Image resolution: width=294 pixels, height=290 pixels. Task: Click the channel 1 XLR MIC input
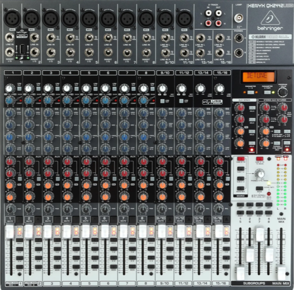12,18
